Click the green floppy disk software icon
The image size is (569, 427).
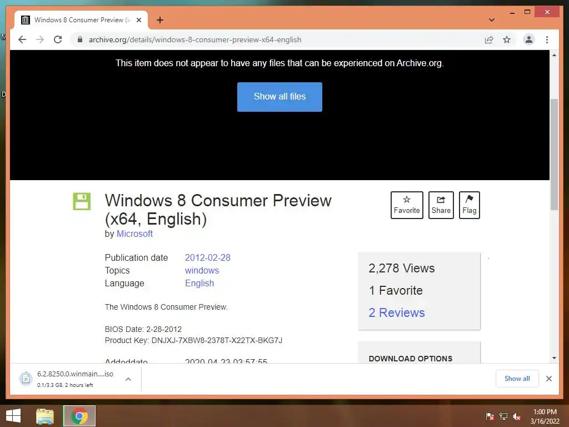82,201
